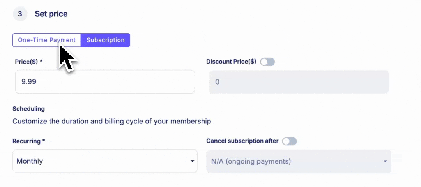The image size is (421, 187).
Task: Click the Price($) input field
Action: 105,81
